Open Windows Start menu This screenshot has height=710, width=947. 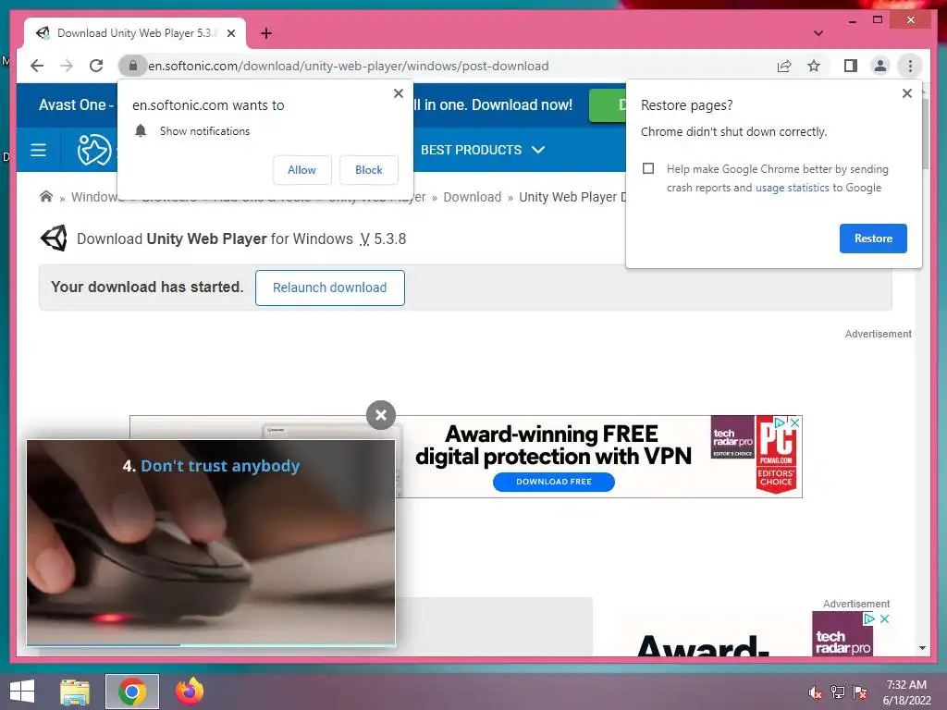click(x=22, y=692)
